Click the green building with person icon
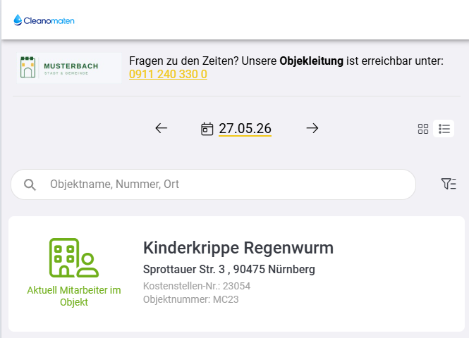This screenshot has width=469, height=338. (x=74, y=258)
